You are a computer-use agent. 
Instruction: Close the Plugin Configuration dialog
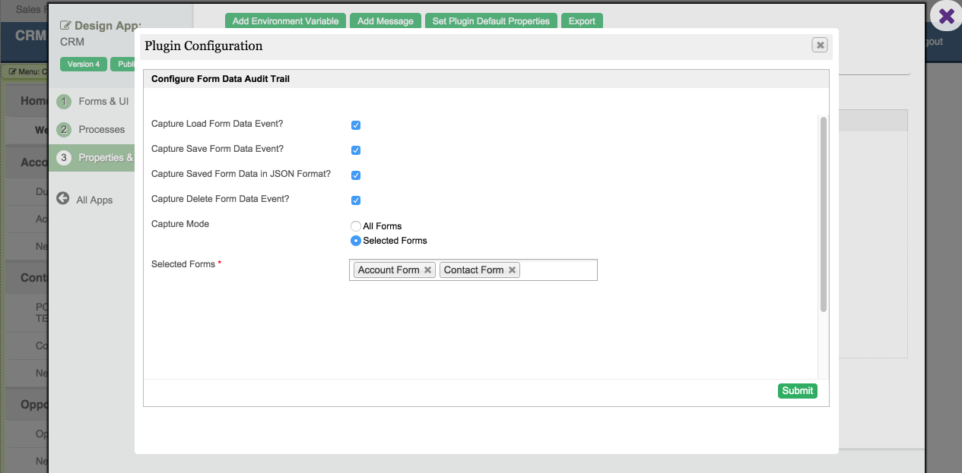point(820,46)
